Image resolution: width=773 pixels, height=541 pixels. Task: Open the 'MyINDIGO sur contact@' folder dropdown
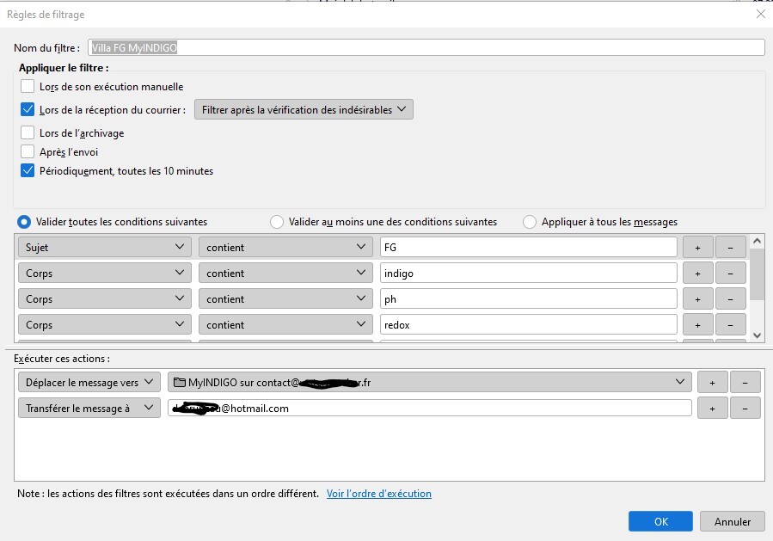(x=430, y=382)
